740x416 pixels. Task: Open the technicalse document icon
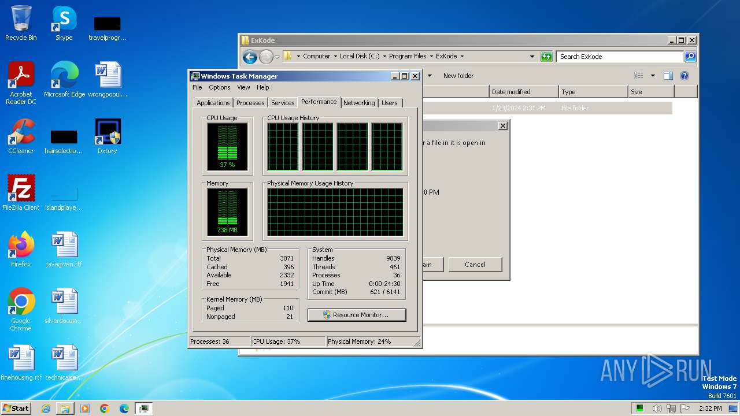pos(64,362)
